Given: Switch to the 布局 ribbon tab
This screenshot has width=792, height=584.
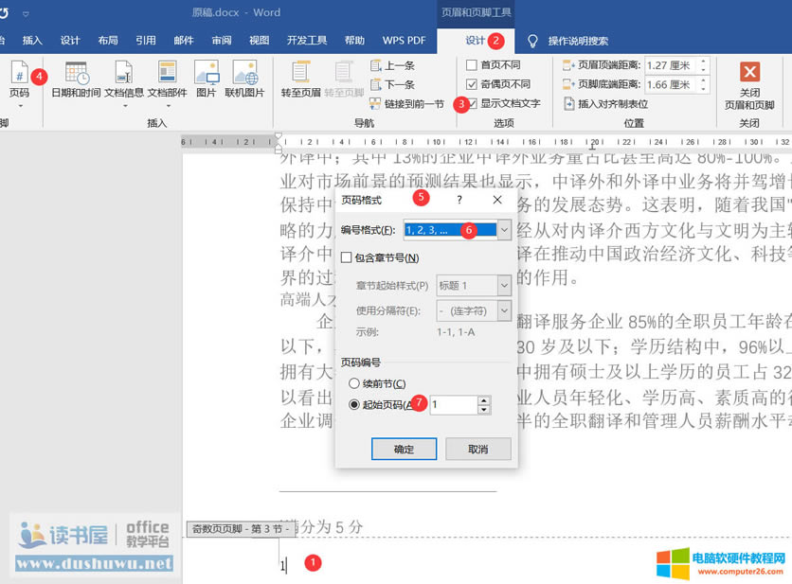Looking at the screenshot, I should coord(108,41).
